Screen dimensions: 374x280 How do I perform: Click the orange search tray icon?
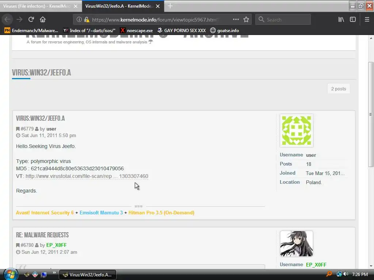pos(329,274)
